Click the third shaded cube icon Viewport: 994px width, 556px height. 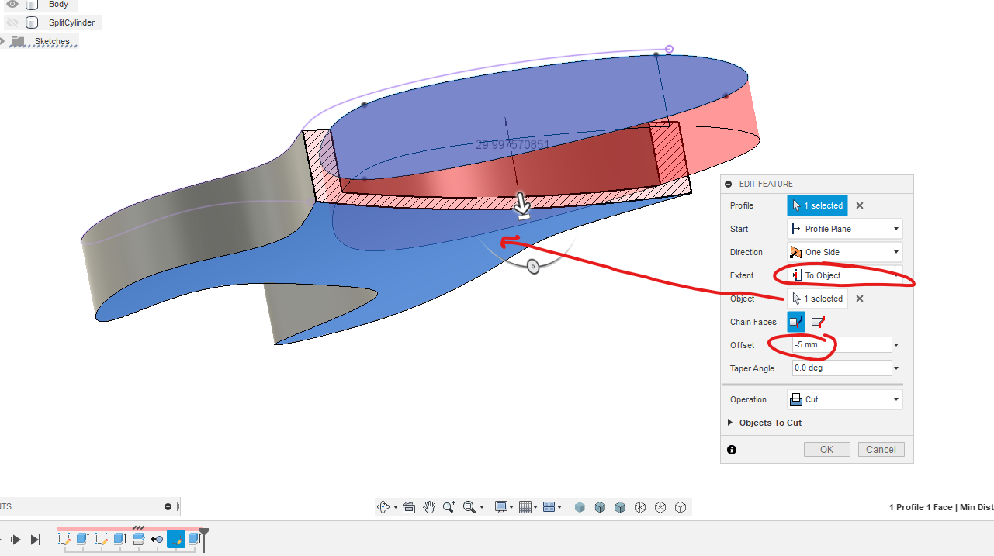620,507
